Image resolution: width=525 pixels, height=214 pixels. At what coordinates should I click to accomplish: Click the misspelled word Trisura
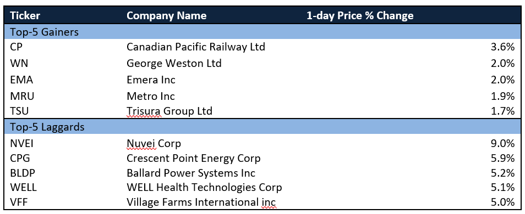coord(144,110)
